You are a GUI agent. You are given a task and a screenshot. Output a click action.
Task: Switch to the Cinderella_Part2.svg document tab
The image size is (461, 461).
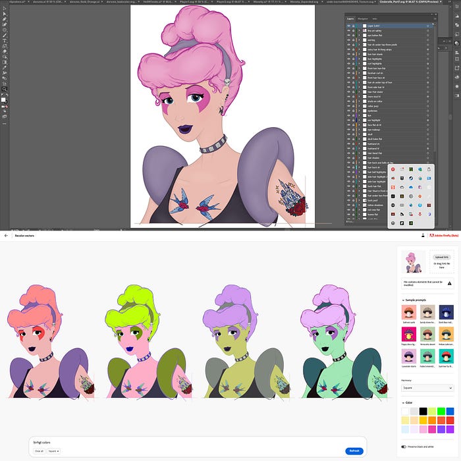pos(409,2)
